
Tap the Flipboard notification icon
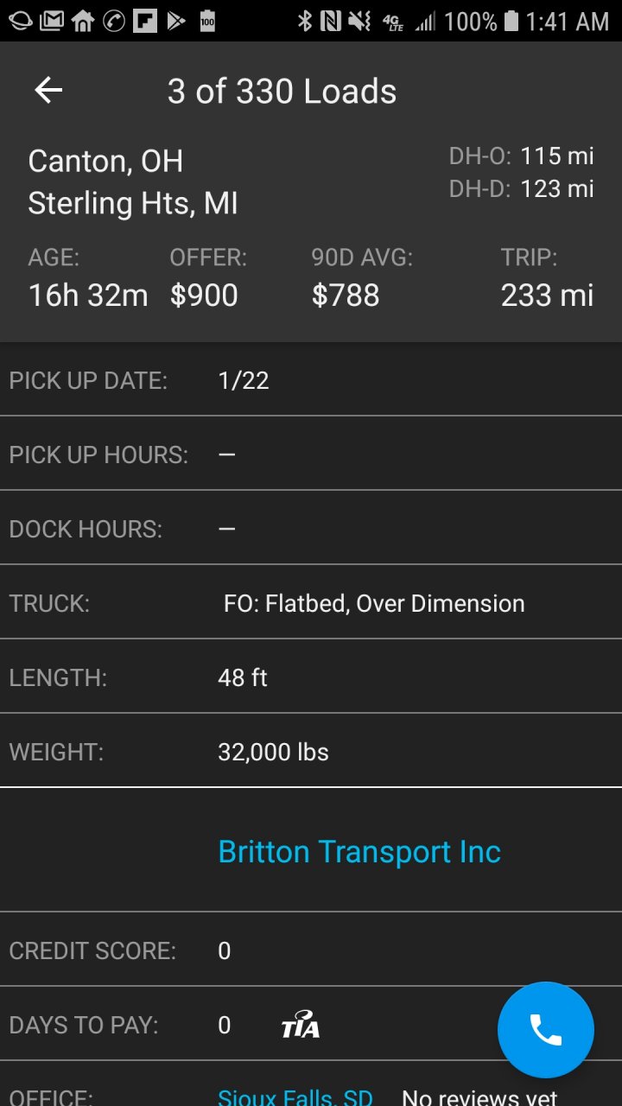tap(145, 21)
